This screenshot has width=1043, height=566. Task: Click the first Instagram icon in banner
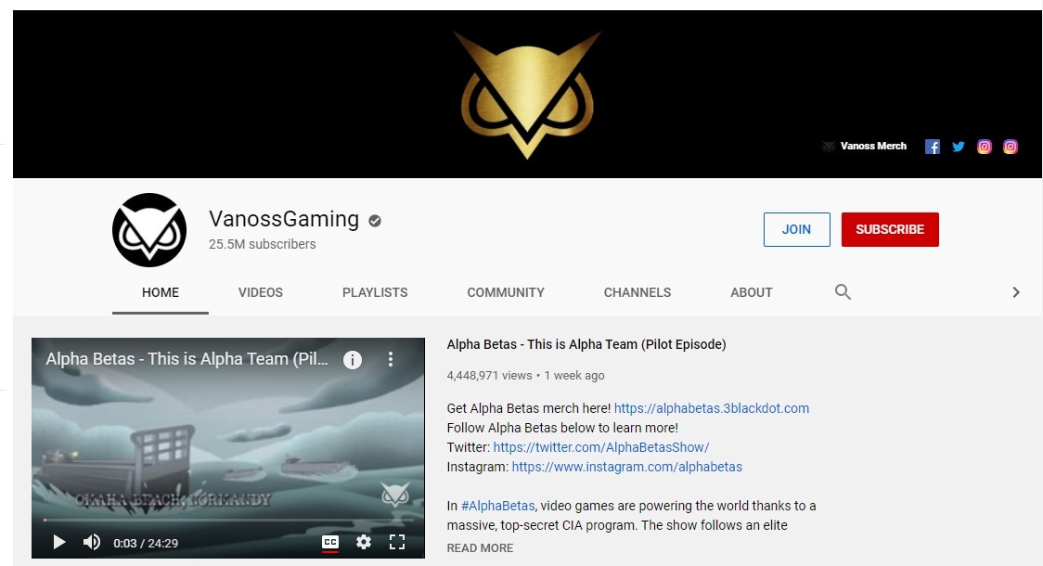pyautogui.click(x=984, y=147)
